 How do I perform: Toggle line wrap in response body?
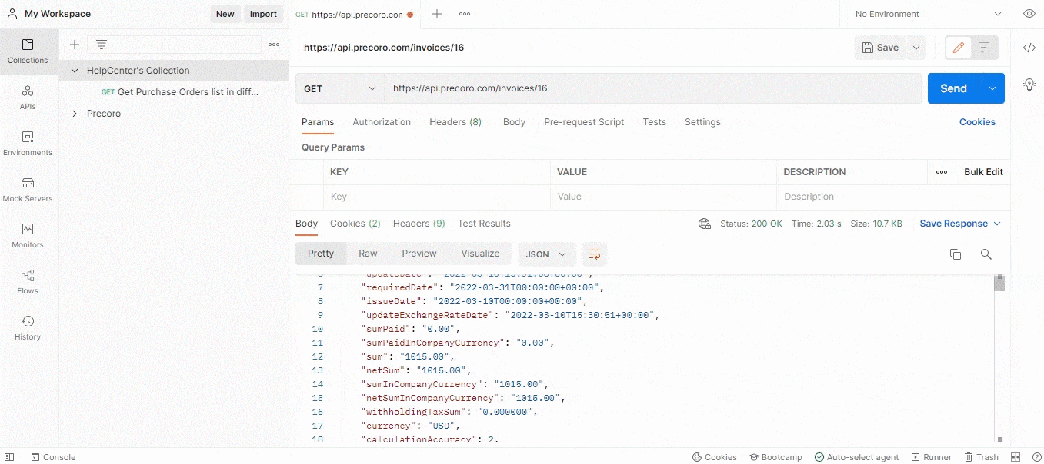pyautogui.click(x=594, y=254)
